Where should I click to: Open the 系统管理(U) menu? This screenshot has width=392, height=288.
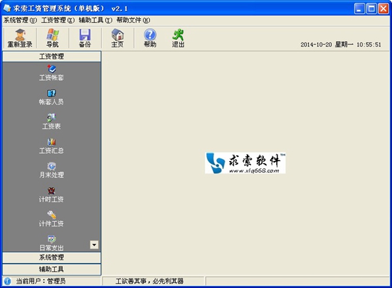tap(20, 20)
